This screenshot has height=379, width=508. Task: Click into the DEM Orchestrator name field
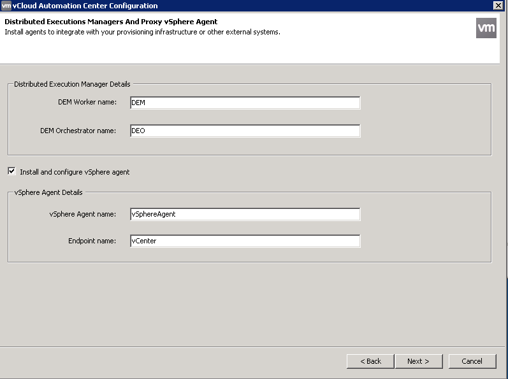245,131
